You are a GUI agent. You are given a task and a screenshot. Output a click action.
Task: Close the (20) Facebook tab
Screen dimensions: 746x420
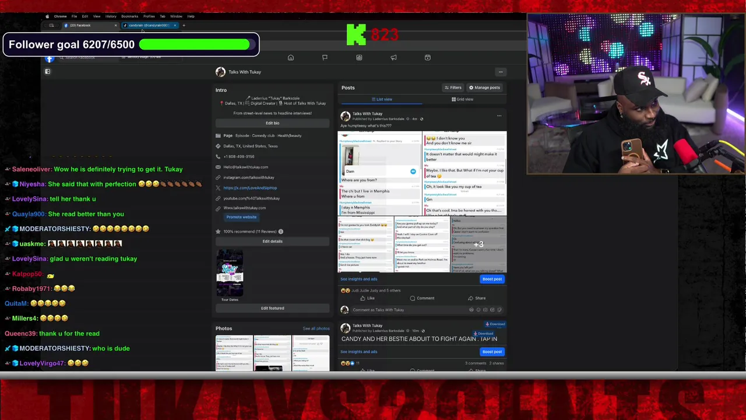click(x=115, y=25)
